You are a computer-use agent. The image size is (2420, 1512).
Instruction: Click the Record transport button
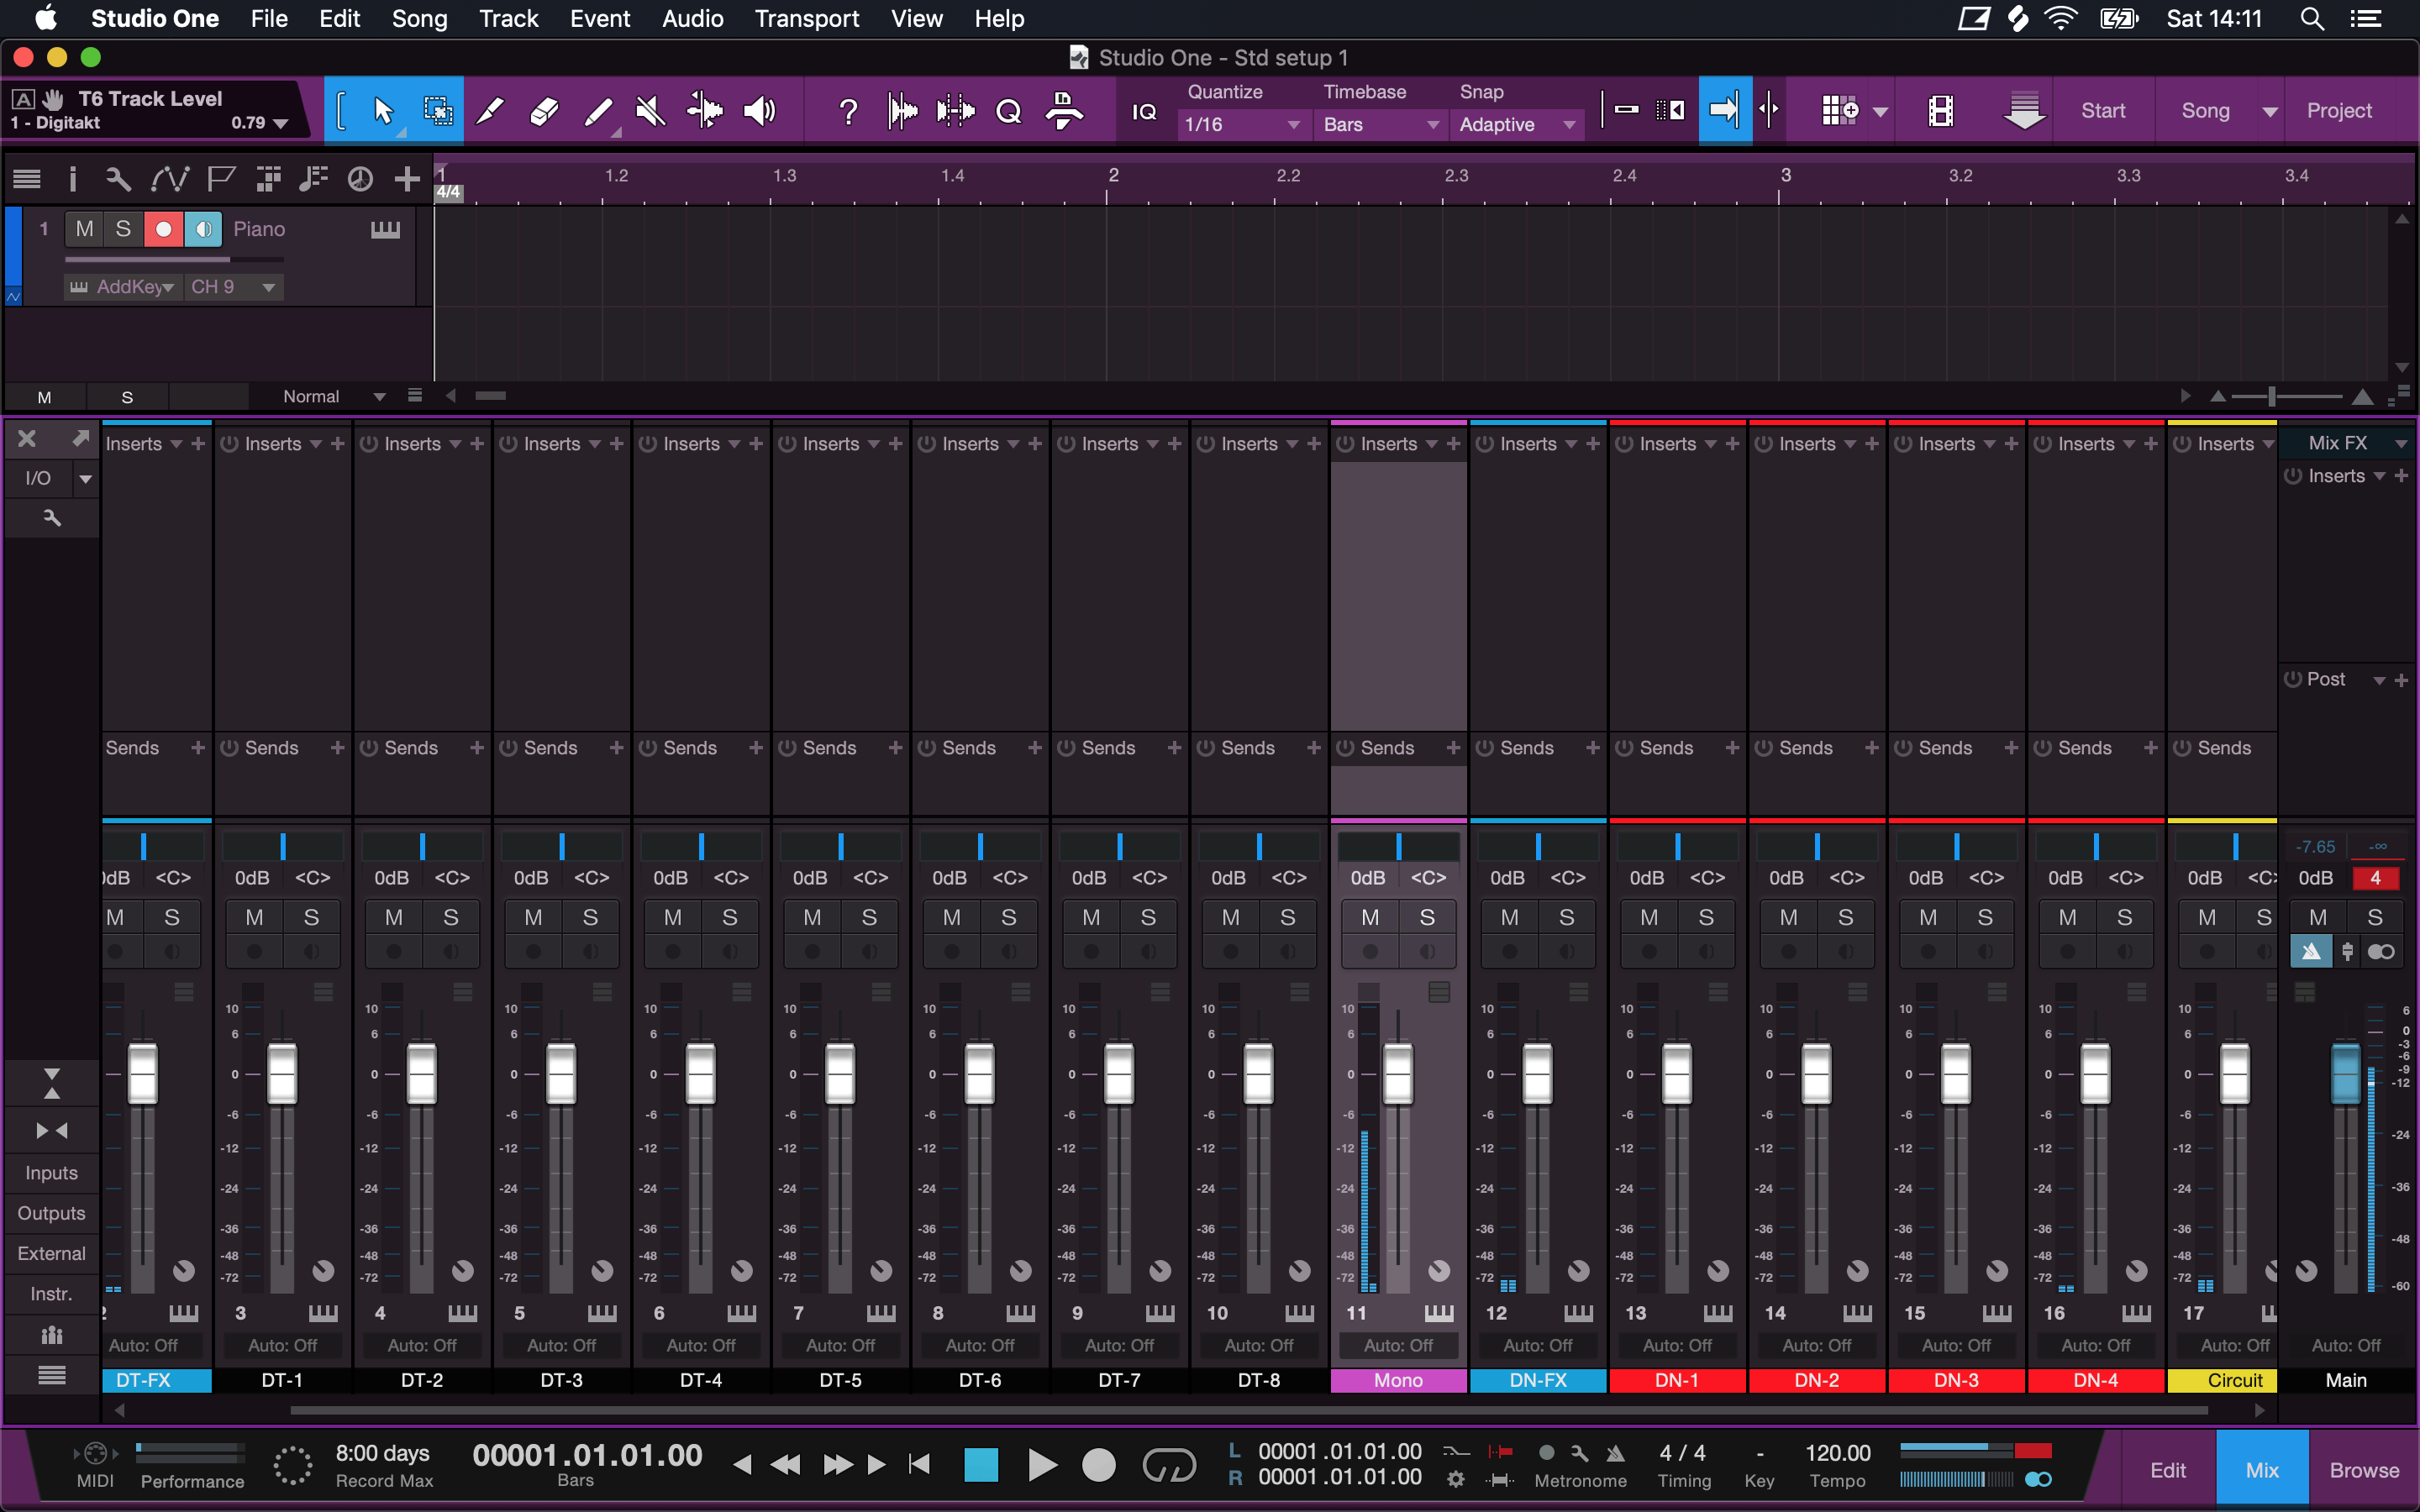point(1098,1465)
